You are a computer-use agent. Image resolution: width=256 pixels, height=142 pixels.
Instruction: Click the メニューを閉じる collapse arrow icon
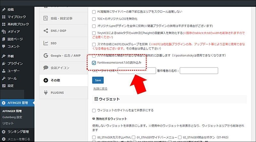click(x=4, y=139)
